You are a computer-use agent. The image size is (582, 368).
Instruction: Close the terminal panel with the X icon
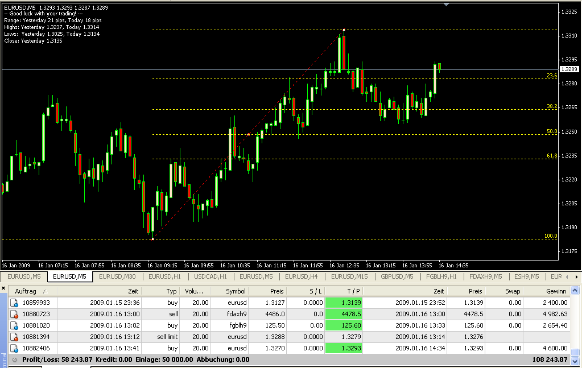tap(3, 288)
